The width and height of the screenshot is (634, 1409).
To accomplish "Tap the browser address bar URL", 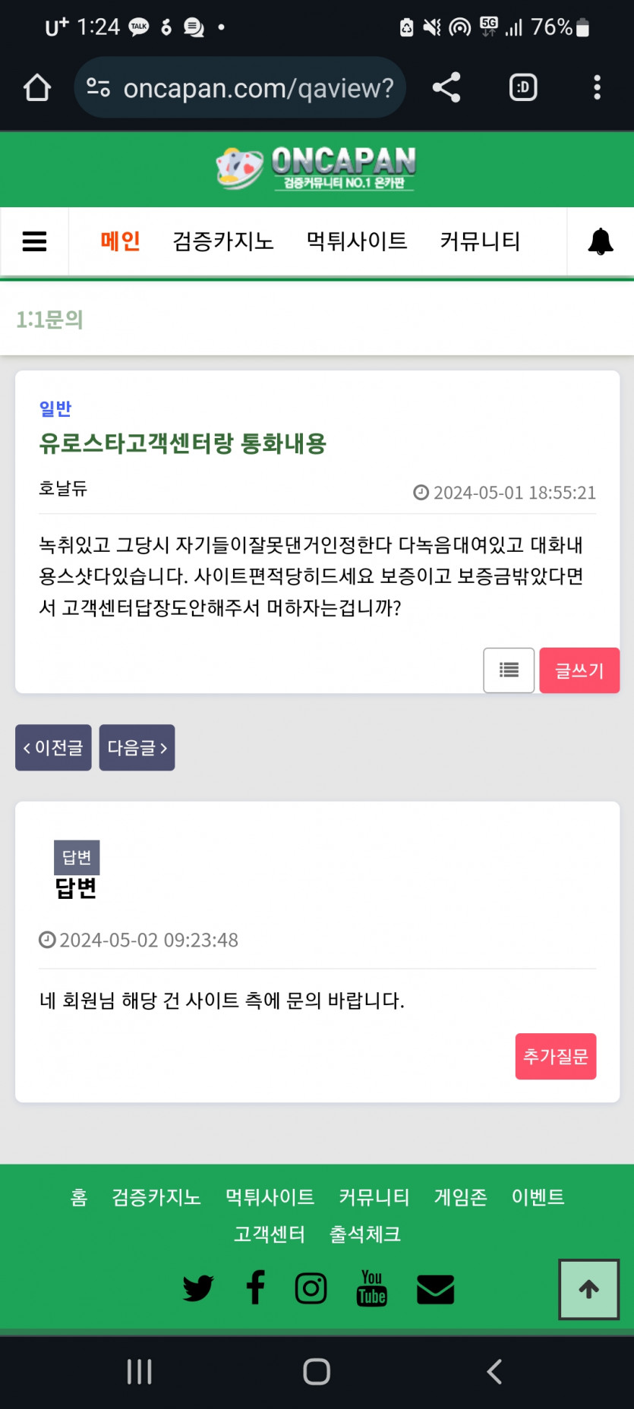I will (x=258, y=88).
